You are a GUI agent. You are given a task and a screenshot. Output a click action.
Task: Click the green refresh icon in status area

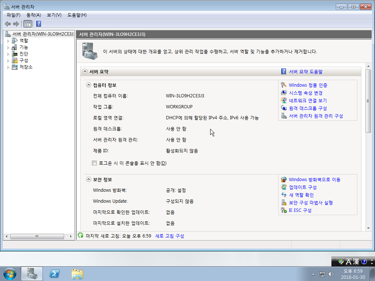click(81, 236)
